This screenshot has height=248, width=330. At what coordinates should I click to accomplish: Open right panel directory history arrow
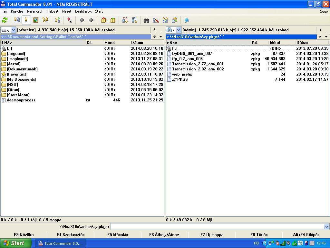326,37
